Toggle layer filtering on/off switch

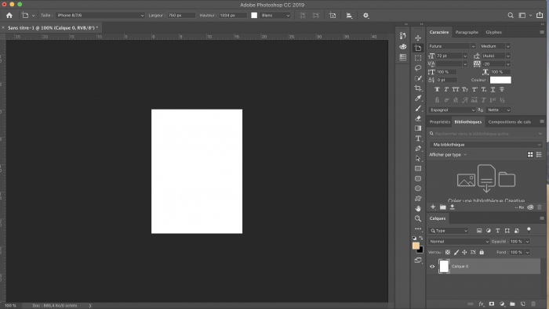tap(529, 230)
